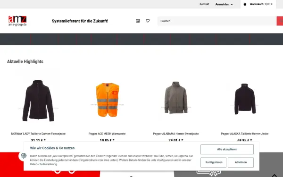Image resolution: width=283 pixels, height=177 pixels.
Task: Expand the Anmelden dropdown
Action: [x=224, y=4]
